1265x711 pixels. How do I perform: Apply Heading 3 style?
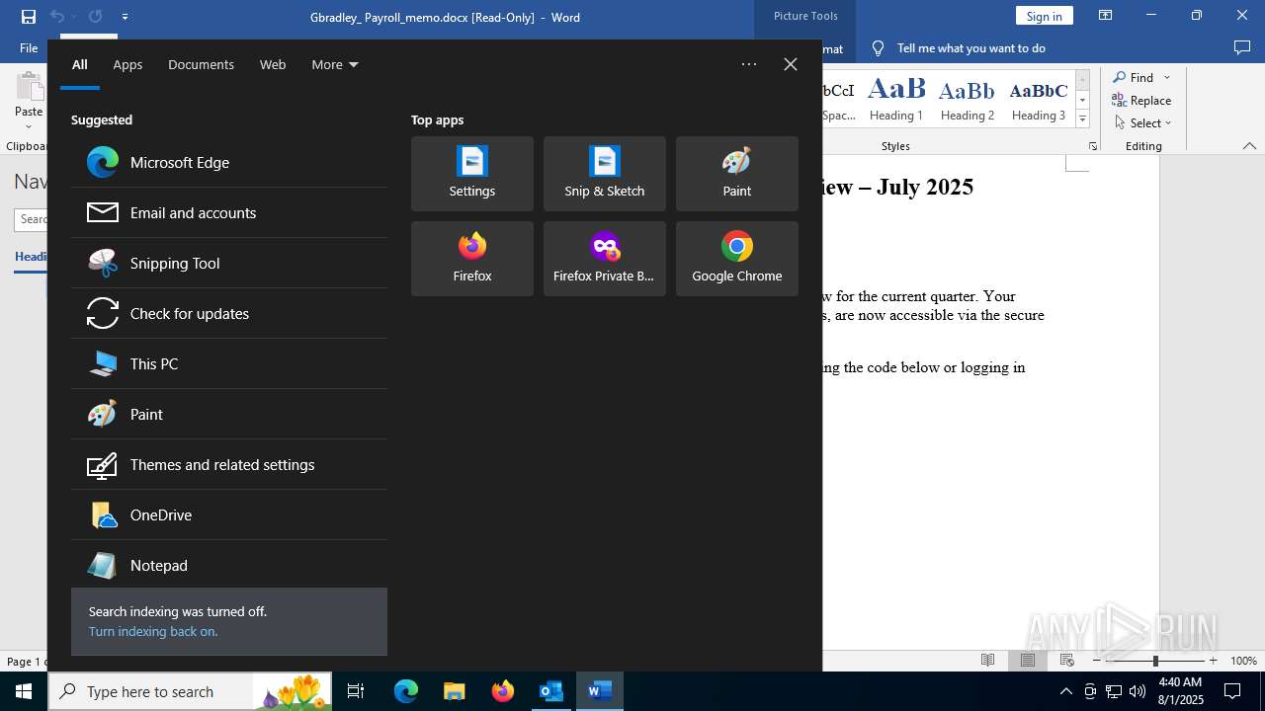tap(1039, 98)
